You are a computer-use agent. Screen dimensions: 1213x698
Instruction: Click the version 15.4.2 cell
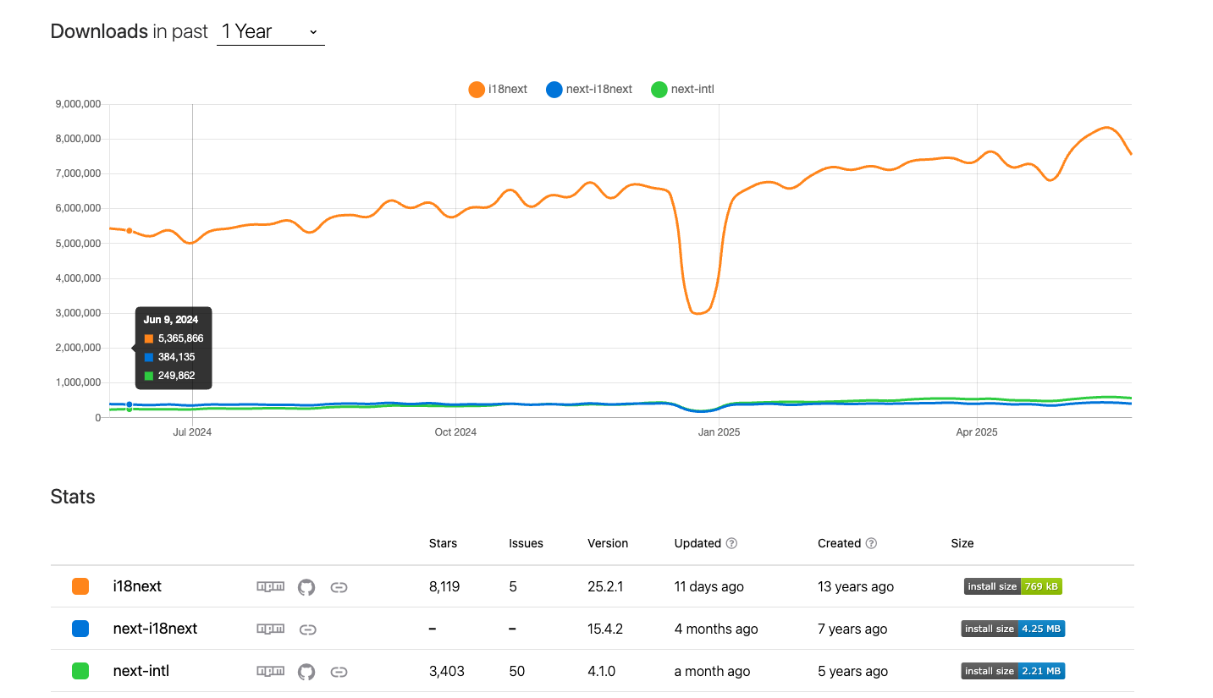605,629
